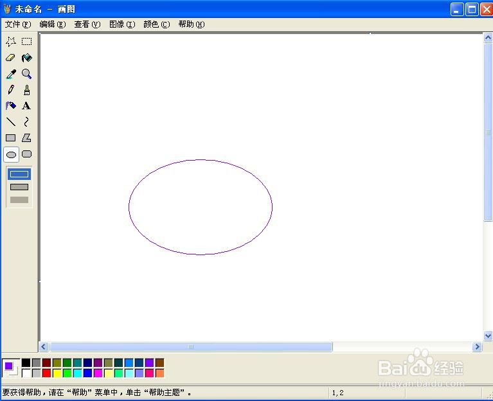Choose the Pencil tool
This screenshot has height=401, width=493.
[x=11, y=90]
